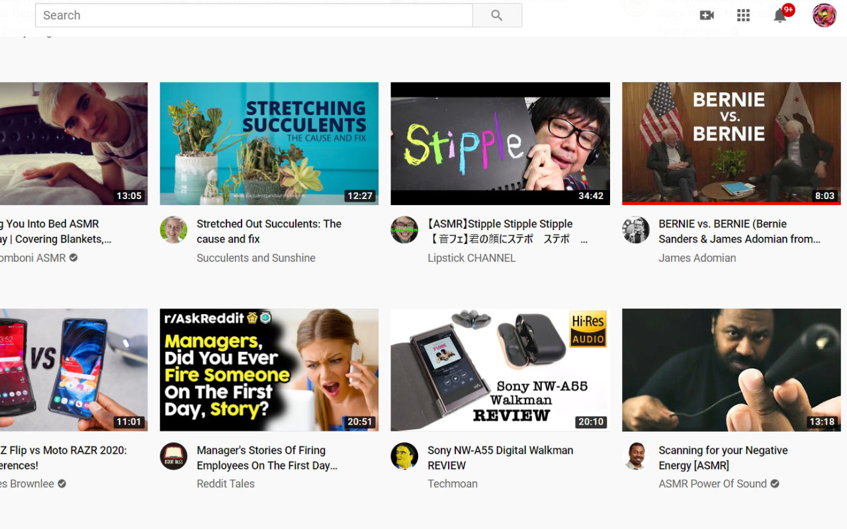This screenshot has height=529, width=847.
Task: Click the verified badge beside Brownlee
Action: coord(62,483)
